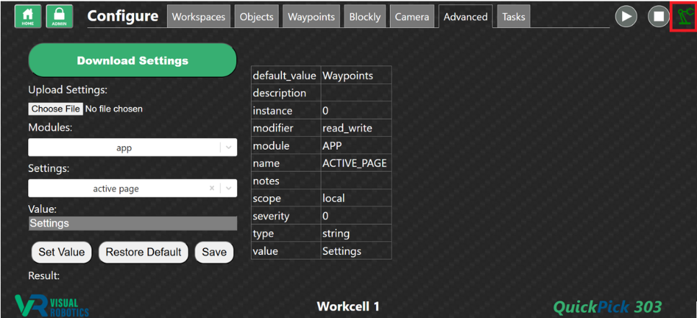The height and width of the screenshot is (318, 697).
Task: Go to the Home screen icon
Action: [27, 17]
